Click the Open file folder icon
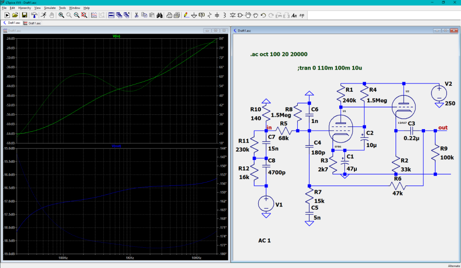Viewport: 461px width, 268px height. pos(15,15)
